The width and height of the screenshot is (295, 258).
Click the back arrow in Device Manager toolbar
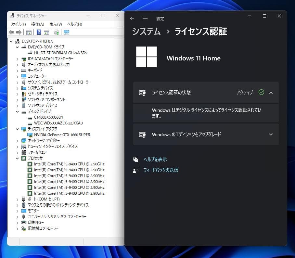tap(12, 32)
